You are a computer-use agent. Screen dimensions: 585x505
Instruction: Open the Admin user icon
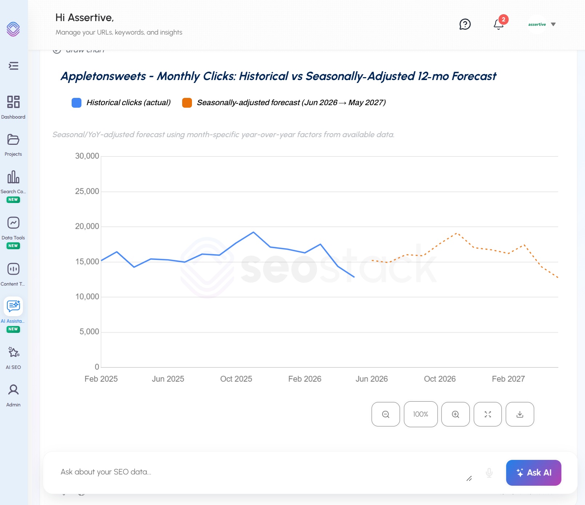point(13,390)
